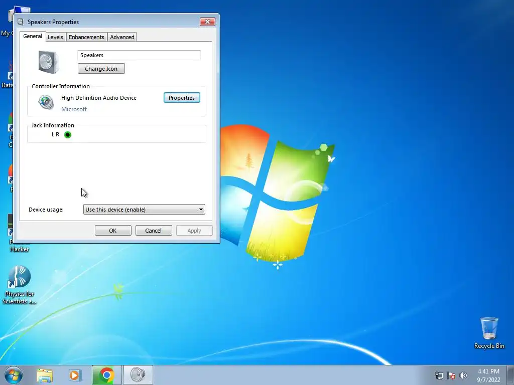
Task: Launch Windows Media Player from taskbar
Action: (x=74, y=375)
